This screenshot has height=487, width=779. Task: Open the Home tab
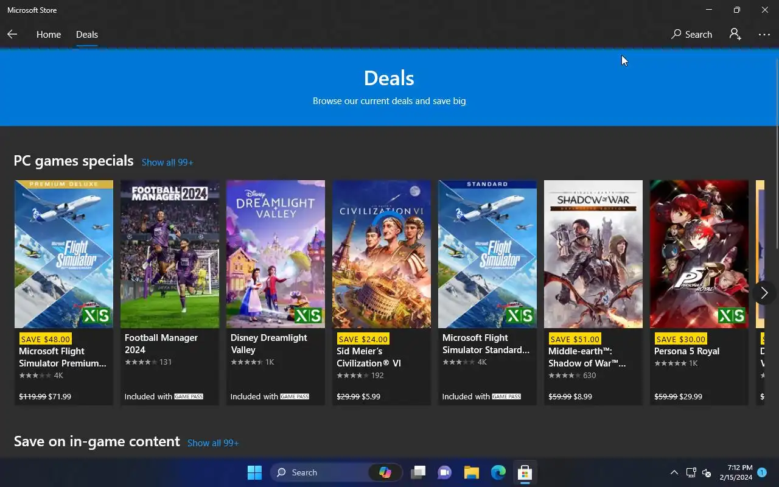click(49, 35)
